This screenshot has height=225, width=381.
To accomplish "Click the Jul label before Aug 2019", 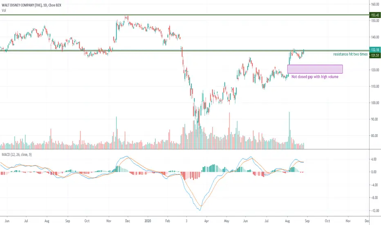I will coord(26,221).
